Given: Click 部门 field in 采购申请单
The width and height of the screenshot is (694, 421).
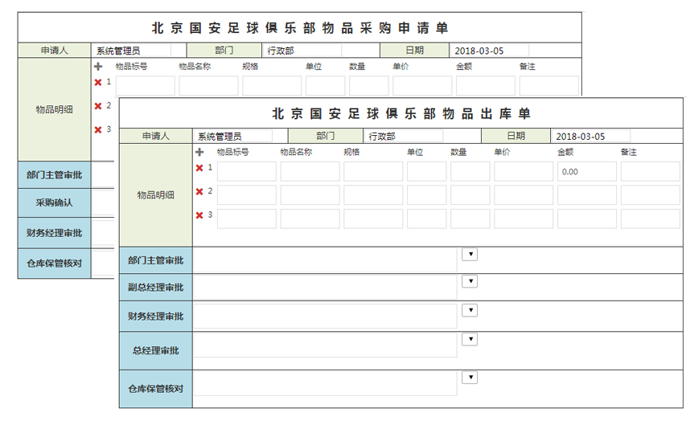Looking at the screenshot, I should pyautogui.click(x=302, y=51).
